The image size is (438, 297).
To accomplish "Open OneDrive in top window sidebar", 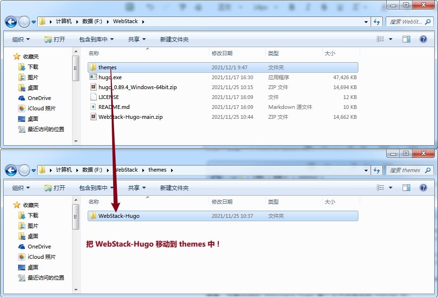I will click(x=34, y=98).
